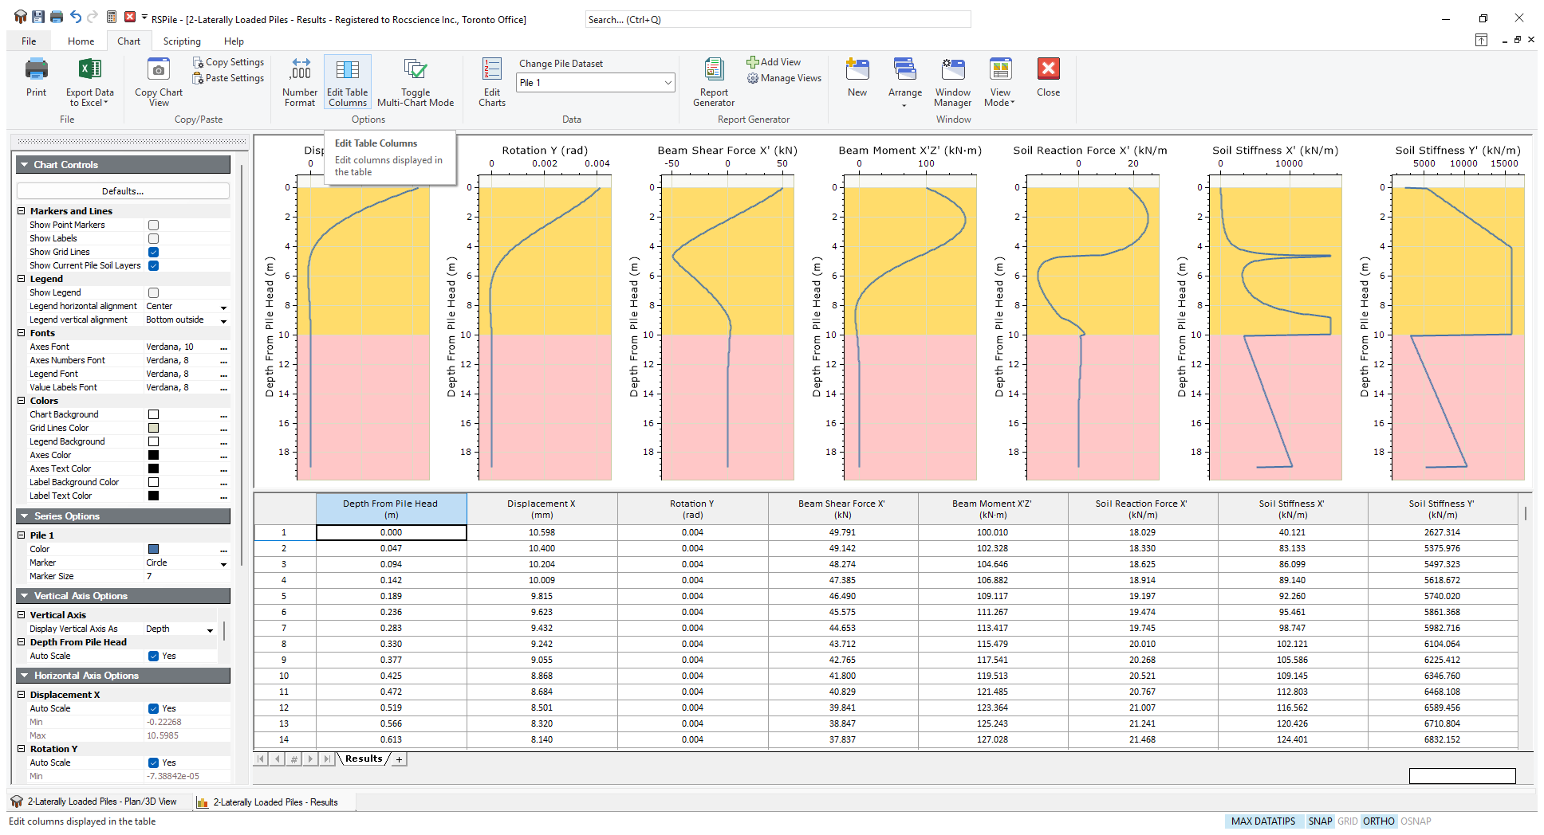The width and height of the screenshot is (1544, 835).
Task: Collapse the Chart Controls section
Action: (x=25, y=165)
